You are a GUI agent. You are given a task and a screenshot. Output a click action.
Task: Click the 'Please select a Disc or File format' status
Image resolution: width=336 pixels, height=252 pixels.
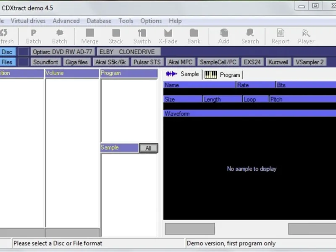98,243
